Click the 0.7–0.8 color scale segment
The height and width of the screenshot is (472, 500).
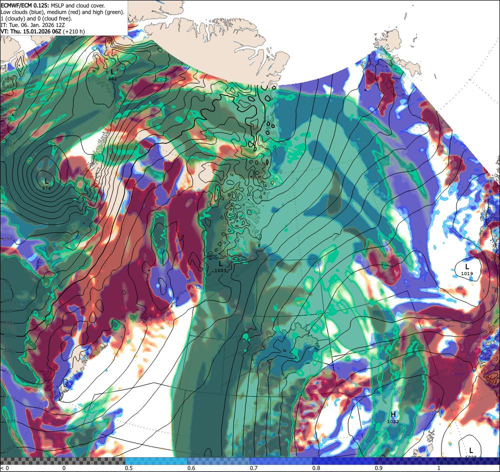281,461
